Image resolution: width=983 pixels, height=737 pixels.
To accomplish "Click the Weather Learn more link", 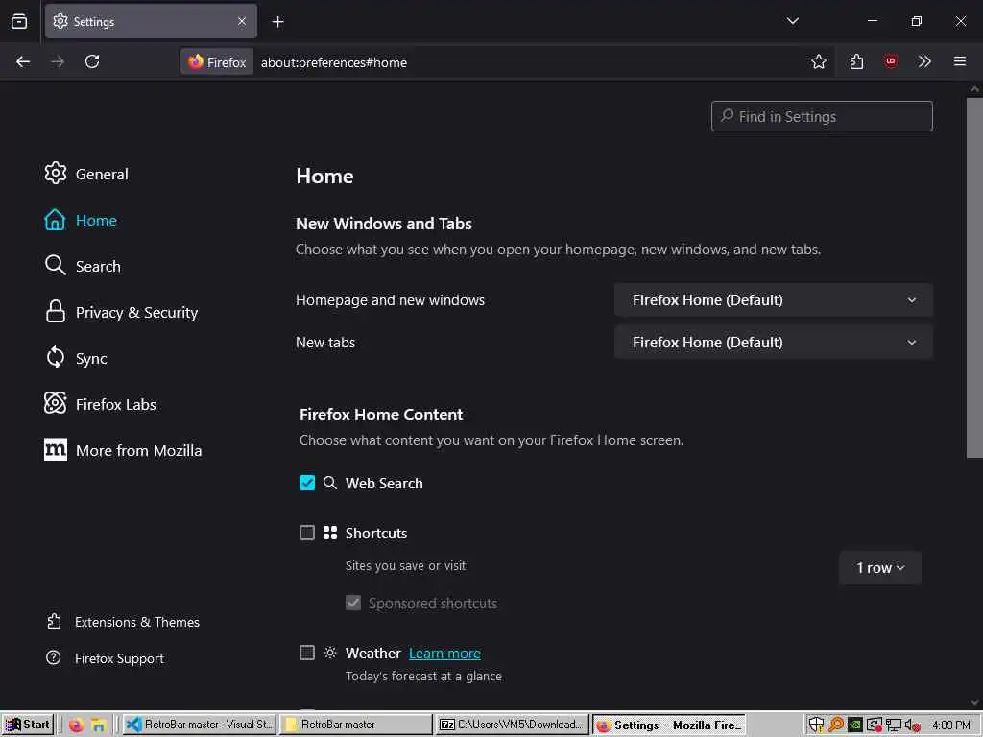I will coord(444,653).
